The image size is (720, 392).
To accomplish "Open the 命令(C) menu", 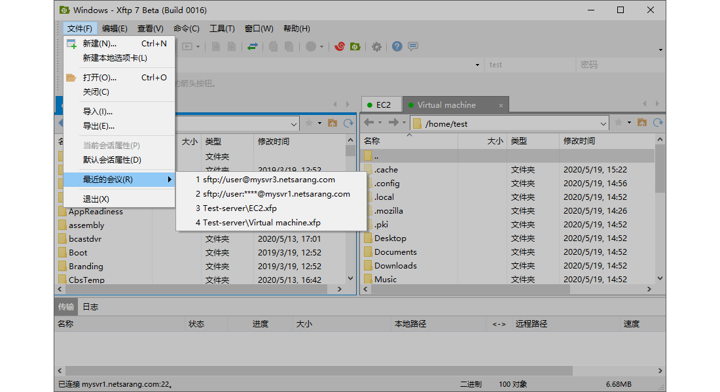I will (x=187, y=29).
